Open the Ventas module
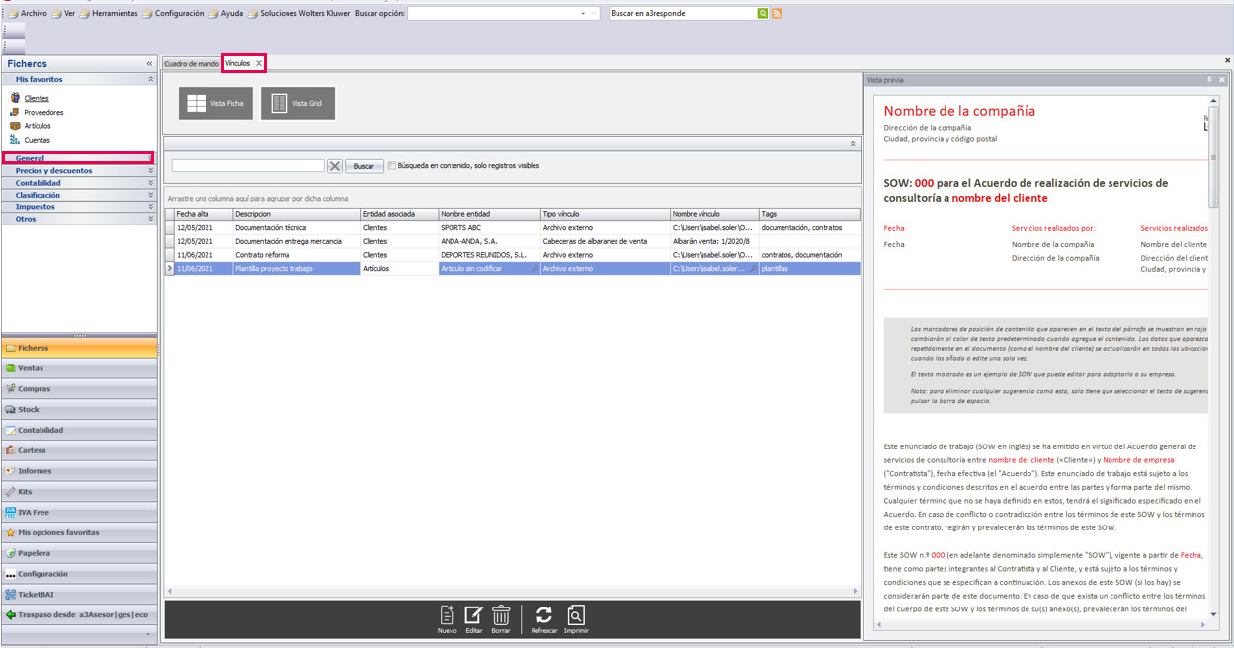The height and width of the screenshot is (648, 1234). pyautogui.click(x=79, y=367)
